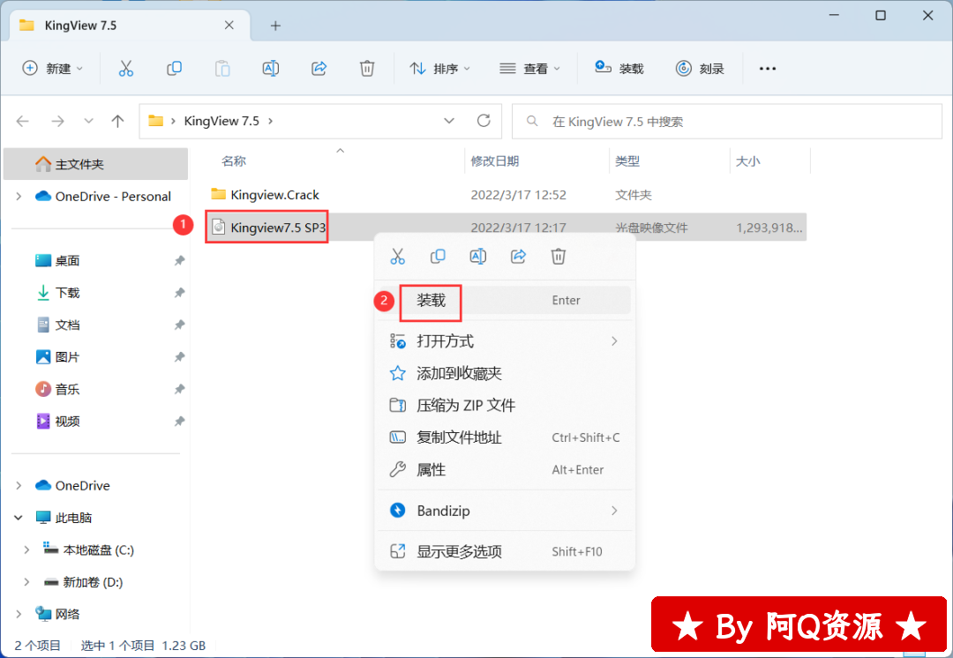Open 主文件夹 in the sidebar

[x=96, y=164]
